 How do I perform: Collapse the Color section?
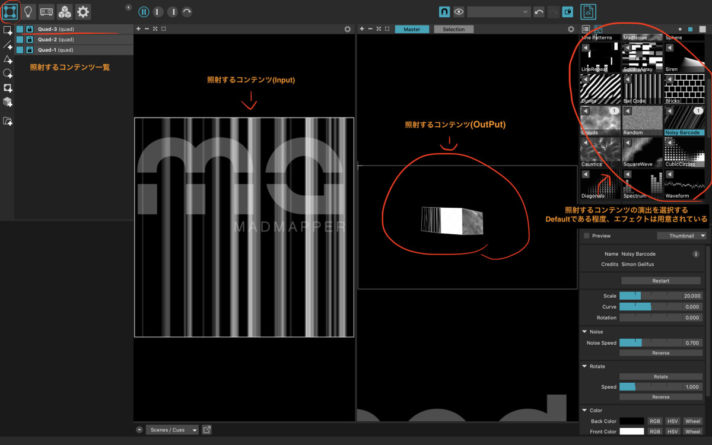pos(584,410)
